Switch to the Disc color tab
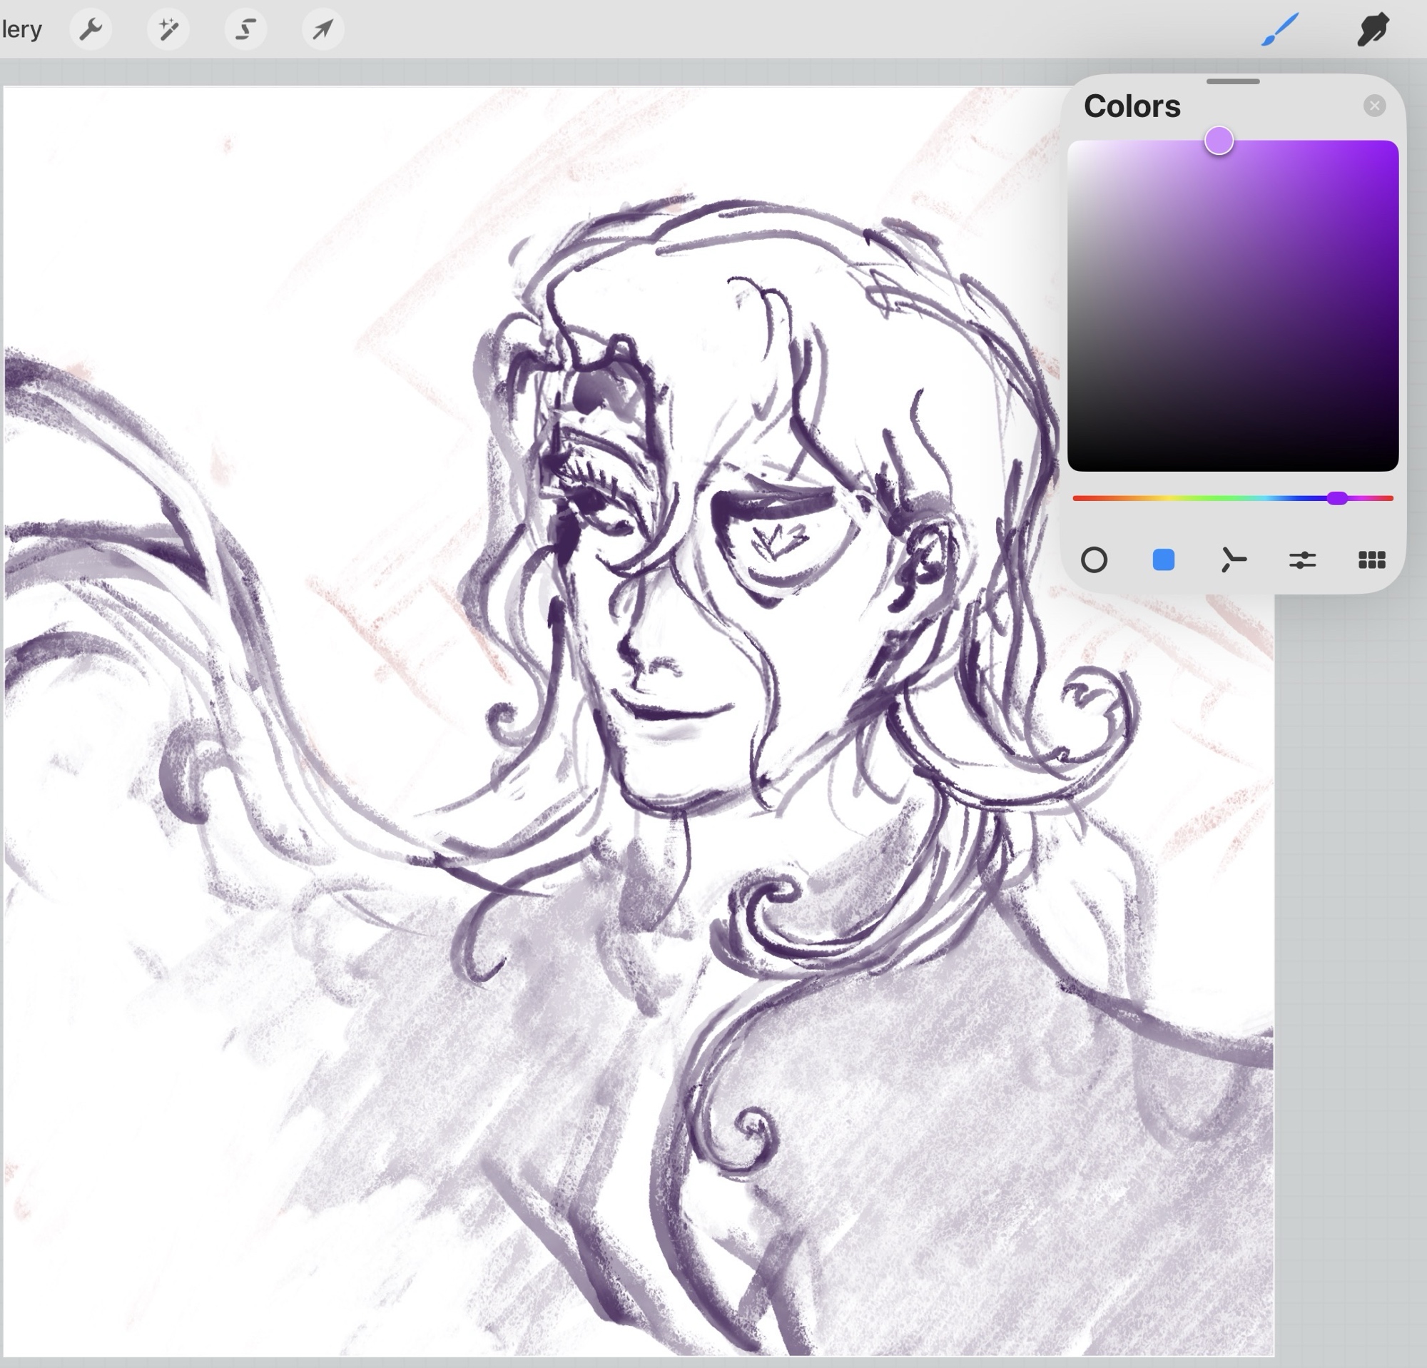Screen dimensions: 1427x1368 1094,560
